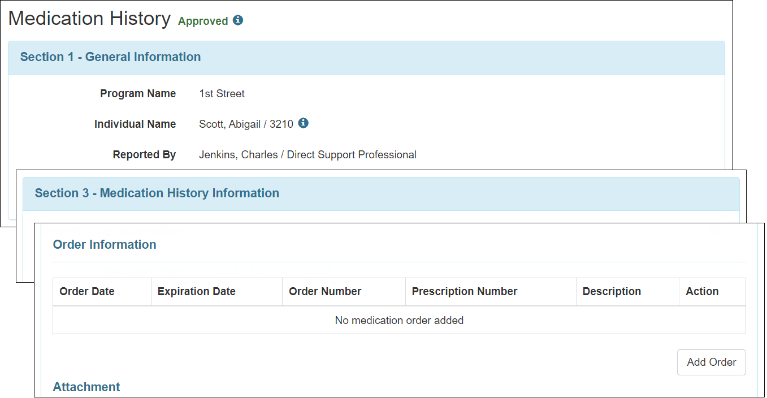This screenshot has height=398, width=767.
Task: Click the Expiration Date column header
Action: coord(216,292)
